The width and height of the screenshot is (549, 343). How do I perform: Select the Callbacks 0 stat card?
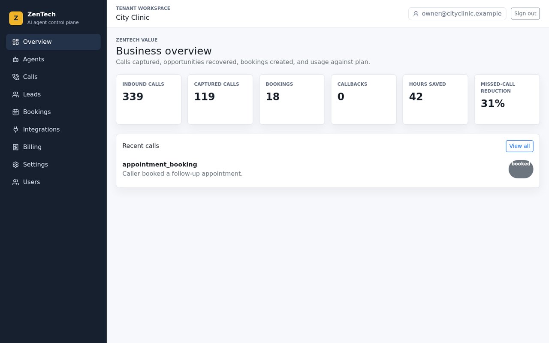click(x=363, y=99)
